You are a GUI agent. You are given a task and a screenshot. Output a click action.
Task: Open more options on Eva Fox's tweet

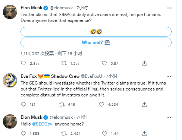pyautogui.click(x=169, y=76)
